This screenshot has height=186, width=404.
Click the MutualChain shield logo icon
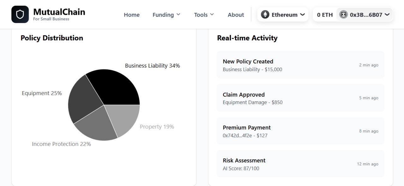point(20,14)
